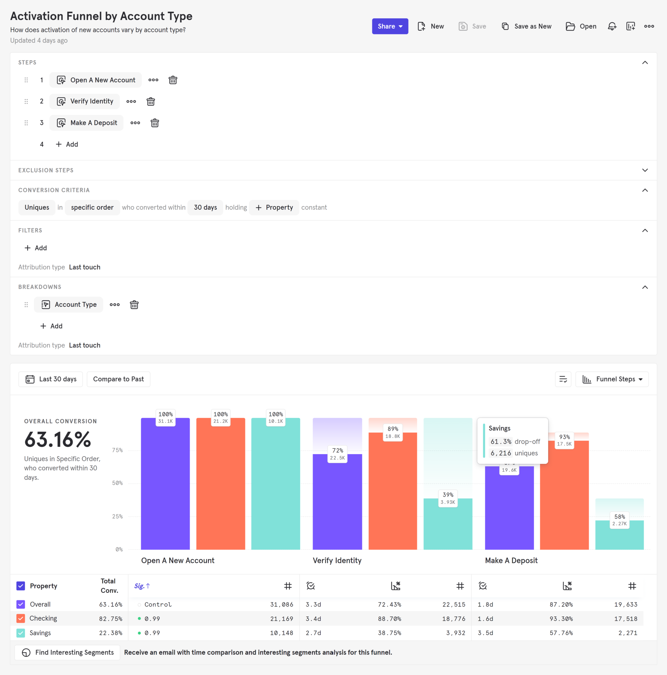Screen dimensions: 667x675
Task: Click the purple Verify Identity bar
Action: 337,507
